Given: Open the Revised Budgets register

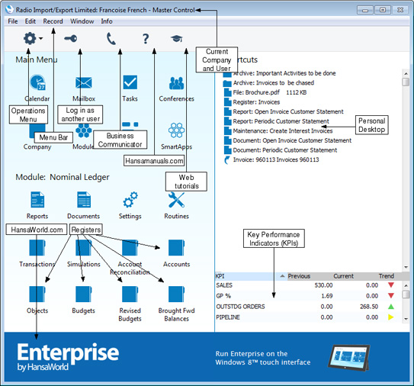Looking at the screenshot, I should pos(130,294).
